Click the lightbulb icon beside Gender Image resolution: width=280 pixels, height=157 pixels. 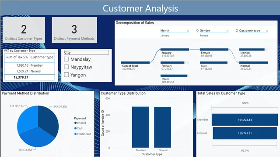[x=197, y=31]
